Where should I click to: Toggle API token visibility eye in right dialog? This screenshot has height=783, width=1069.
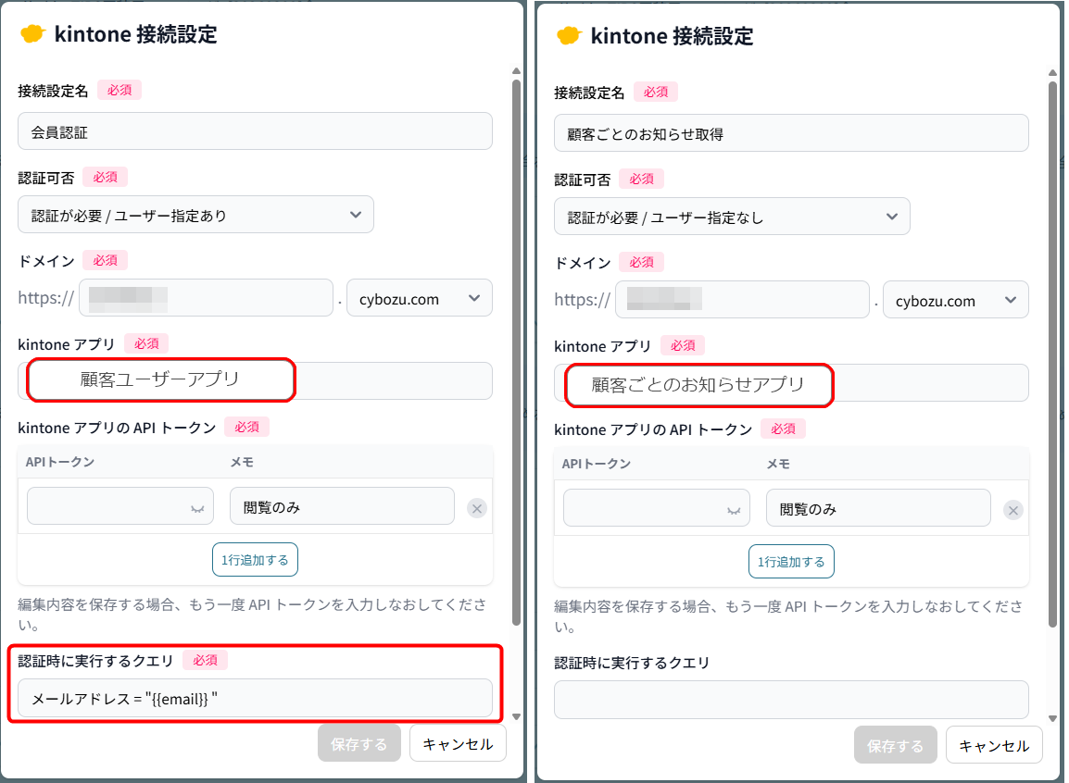(735, 511)
